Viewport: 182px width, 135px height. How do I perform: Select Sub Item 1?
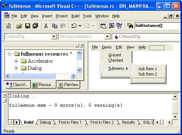pyautogui.click(x=148, y=69)
